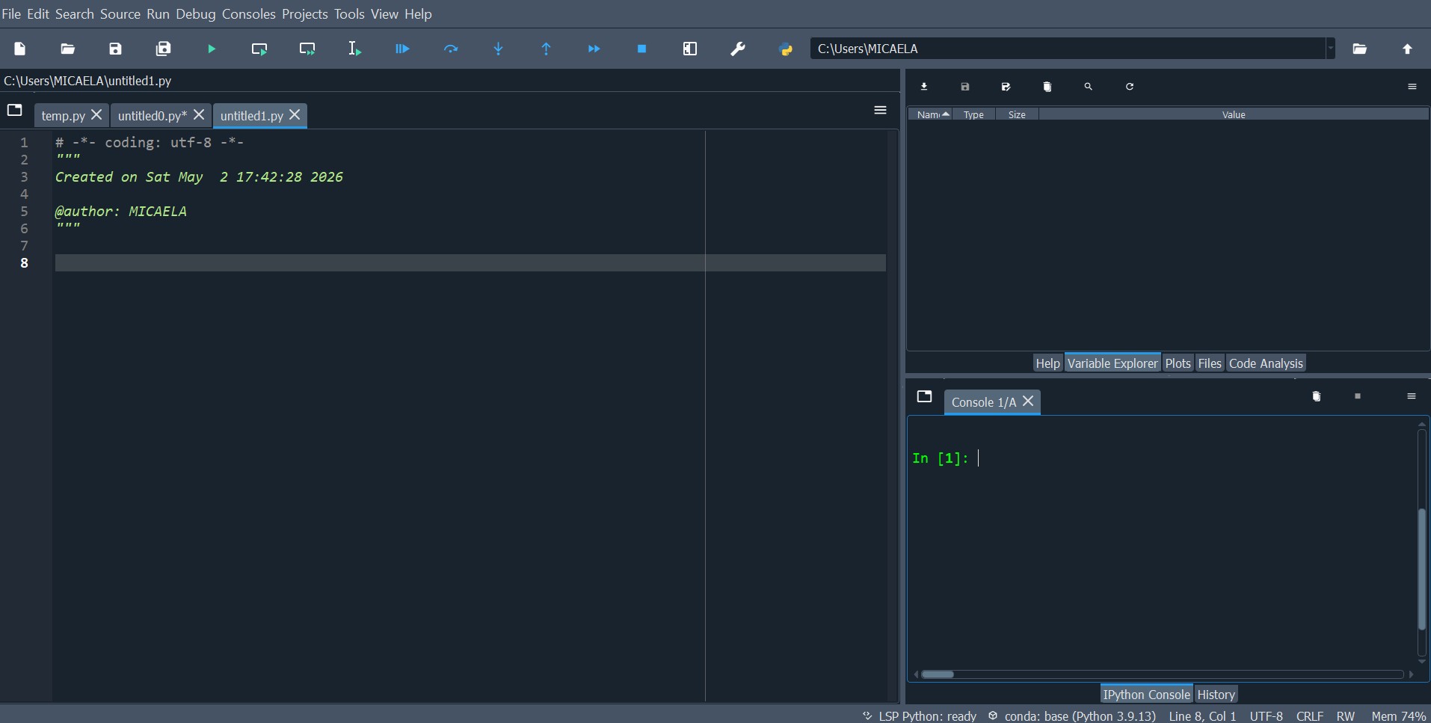This screenshot has width=1431, height=723.
Task: Click console horizontal scrollbar
Action: pos(938,674)
